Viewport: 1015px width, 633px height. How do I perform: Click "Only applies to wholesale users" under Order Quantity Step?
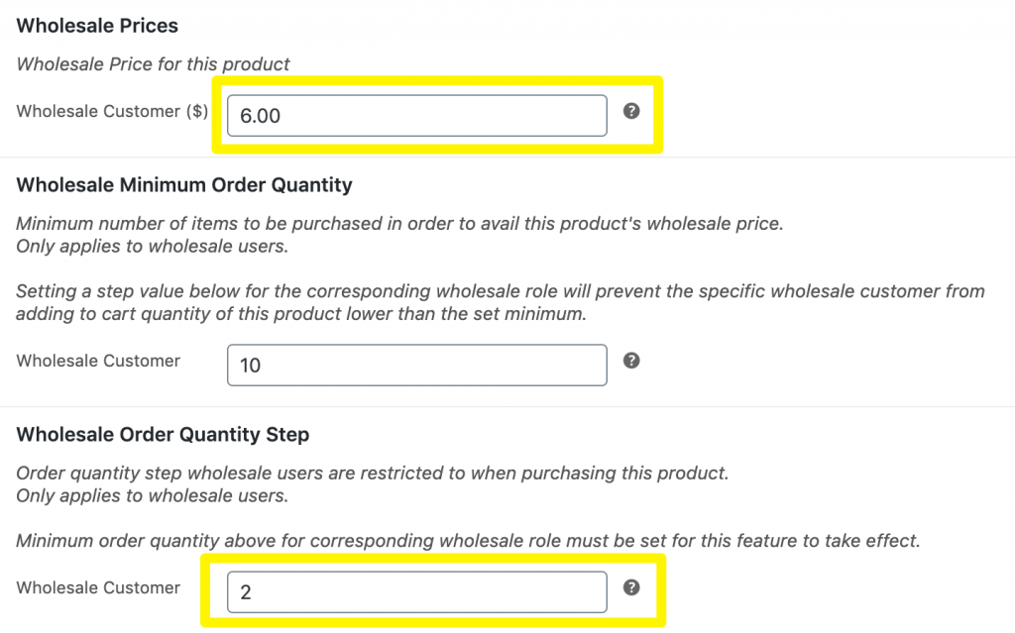tap(152, 496)
